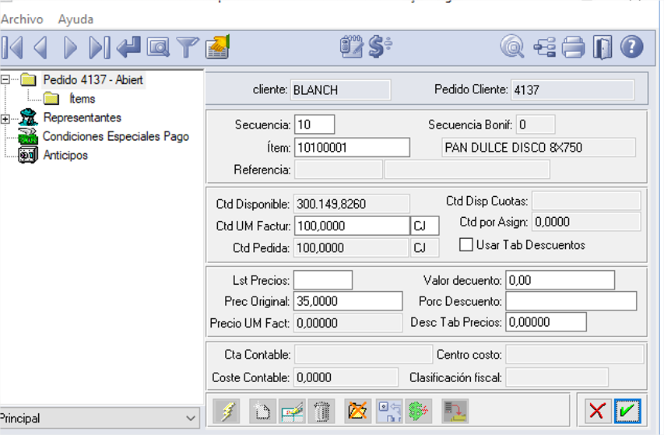Click the new blank page icon

(262, 410)
